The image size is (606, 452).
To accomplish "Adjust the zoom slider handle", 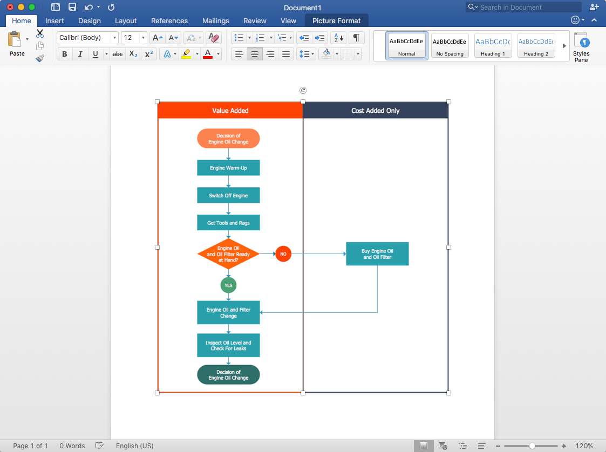I will click(x=533, y=446).
